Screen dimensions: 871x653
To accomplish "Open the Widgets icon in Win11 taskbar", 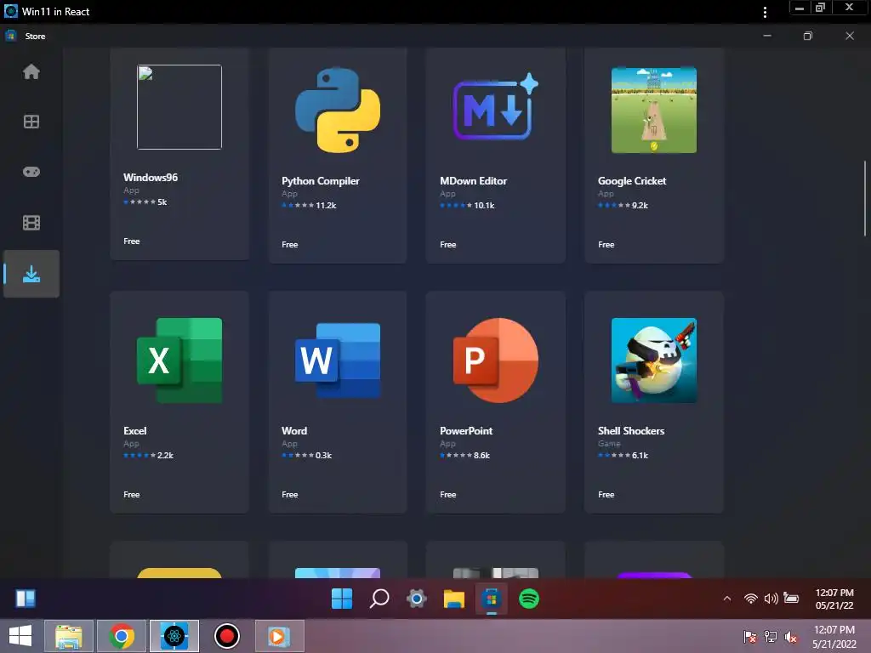I will coord(26,599).
